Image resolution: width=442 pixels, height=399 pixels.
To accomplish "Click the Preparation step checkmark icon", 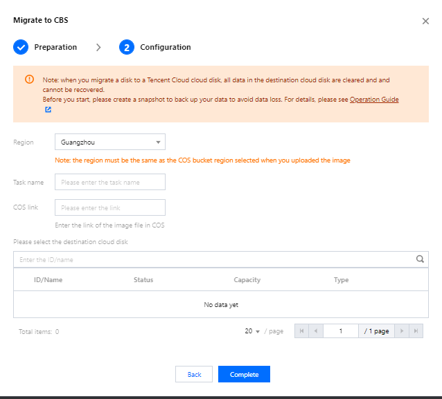I will tap(21, 47).
